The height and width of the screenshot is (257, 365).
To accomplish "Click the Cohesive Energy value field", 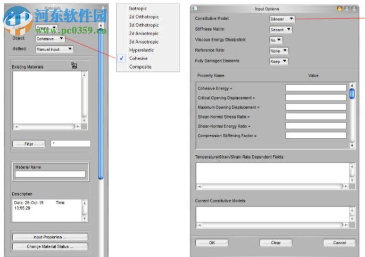I will pyautogui.click(x=316, y=88).
